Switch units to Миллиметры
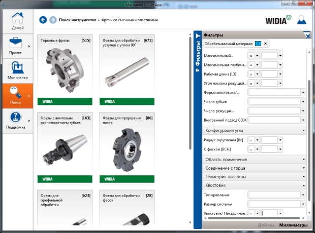Image resolution: width=315 pixels, height=233 pixels. click(x=293, y=225)
